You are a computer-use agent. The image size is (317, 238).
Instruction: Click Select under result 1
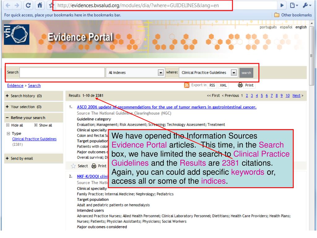83,166
